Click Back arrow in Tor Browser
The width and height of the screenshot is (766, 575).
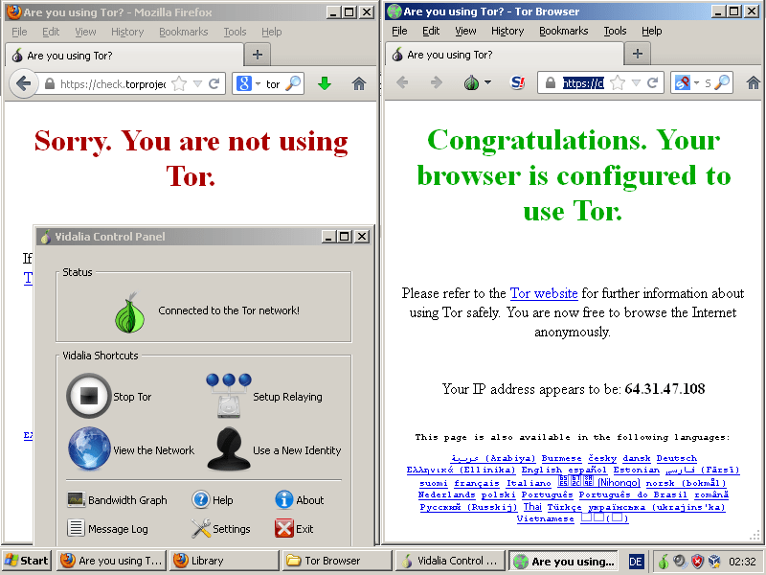[402, 82]
